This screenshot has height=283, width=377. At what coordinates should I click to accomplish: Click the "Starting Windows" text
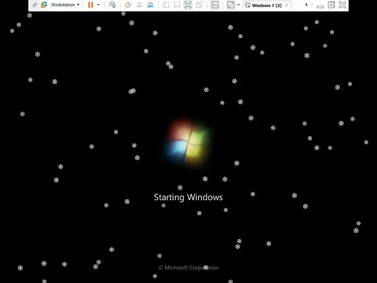[x=188, y=198]
